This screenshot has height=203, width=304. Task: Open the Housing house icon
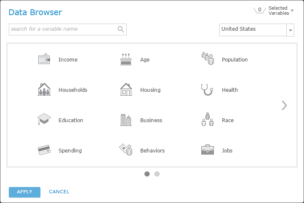pyautogui.click(x=126, y=89)
